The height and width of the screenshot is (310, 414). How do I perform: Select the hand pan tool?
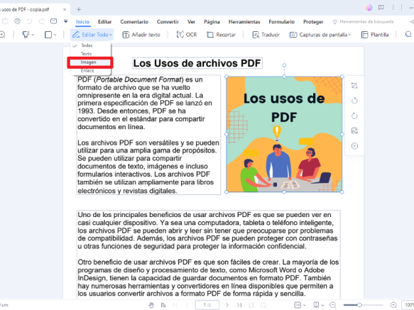click(x=151, y=305)
